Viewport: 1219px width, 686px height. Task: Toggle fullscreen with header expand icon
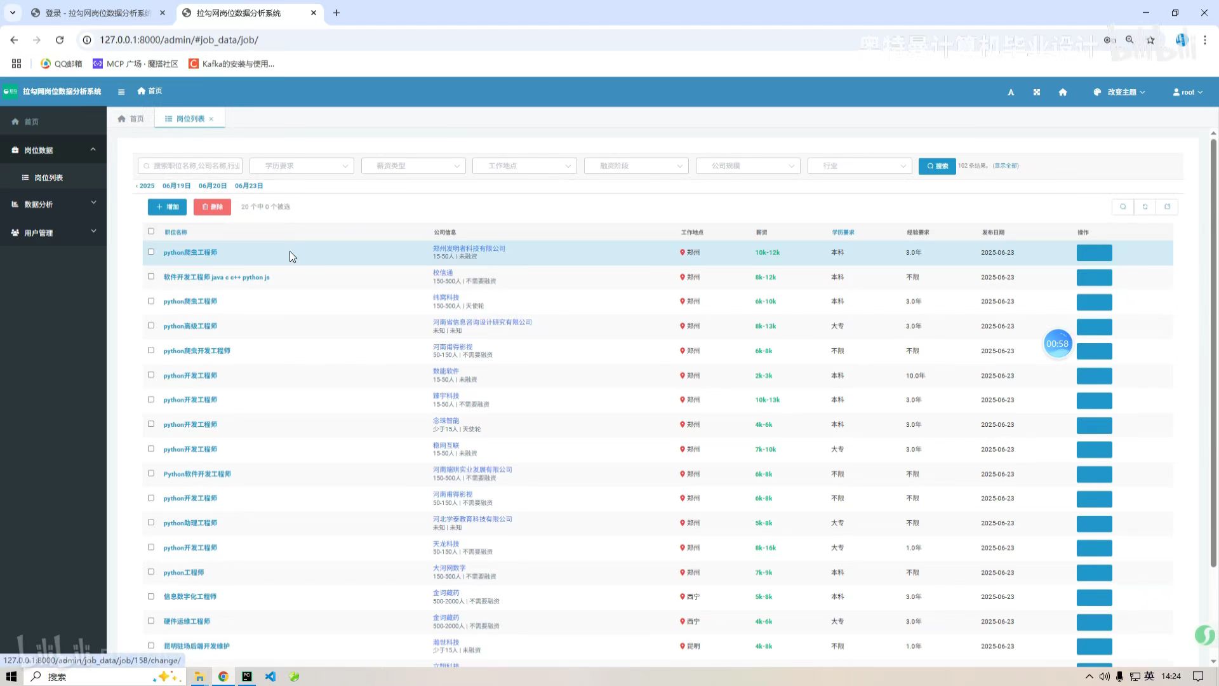[x=1037, y=92]
